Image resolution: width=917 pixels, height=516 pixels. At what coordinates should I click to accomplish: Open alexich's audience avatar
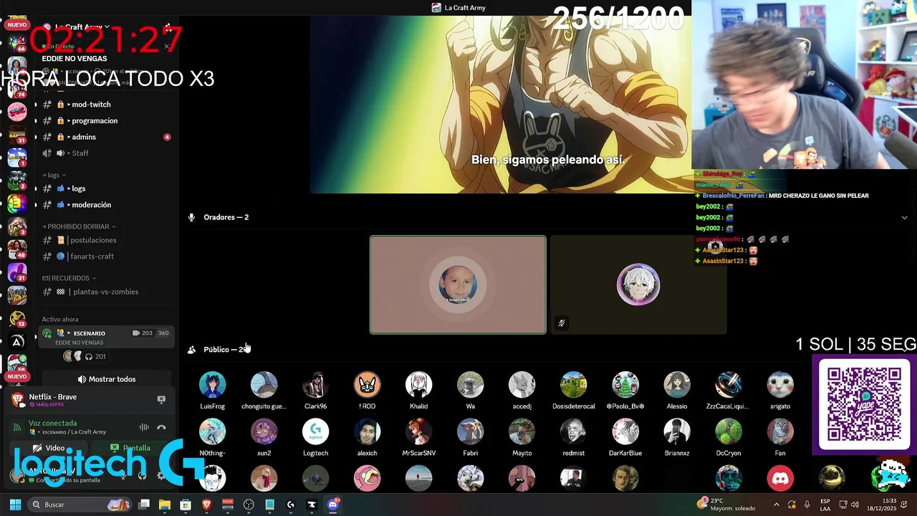click(x=367, y=432)
